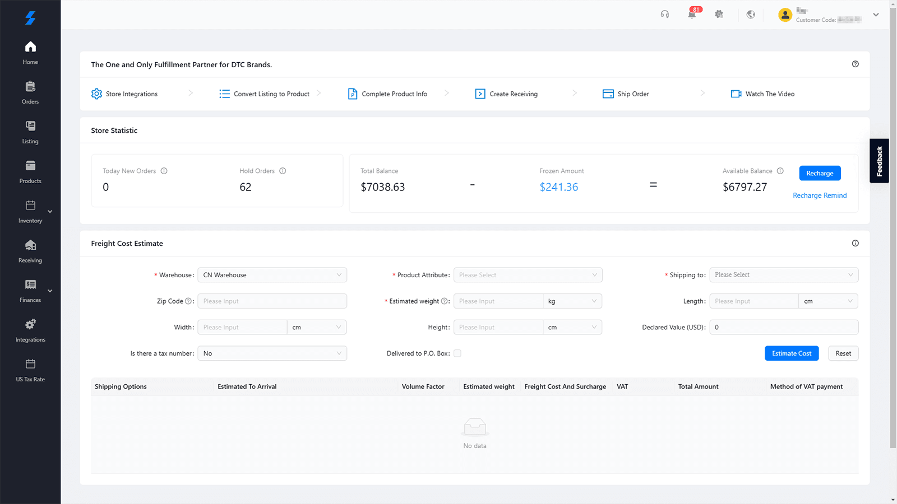The image size is (897, 504).
Task: Open notifications showing 81 alerts
Action: coord(692,14)
